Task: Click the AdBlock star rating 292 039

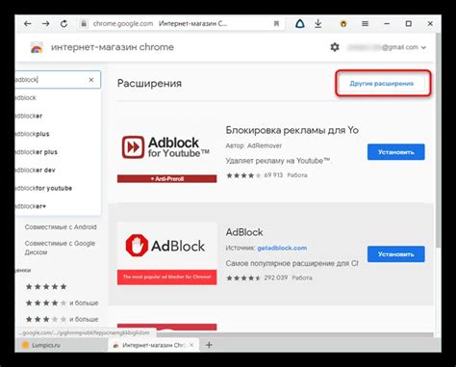Action: (x=257, y=277)
